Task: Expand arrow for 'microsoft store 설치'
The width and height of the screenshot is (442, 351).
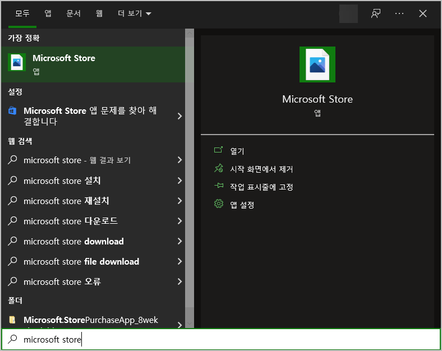Action: (179, 181)
